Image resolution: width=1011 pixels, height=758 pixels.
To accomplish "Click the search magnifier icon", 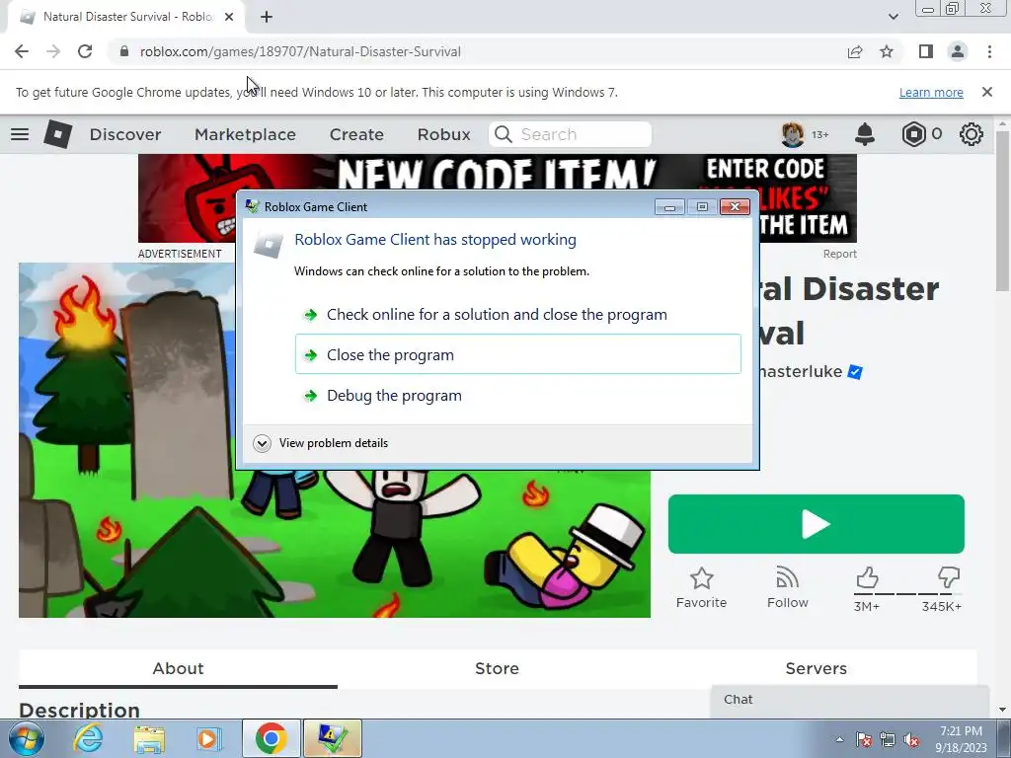I will click(503, 134).
